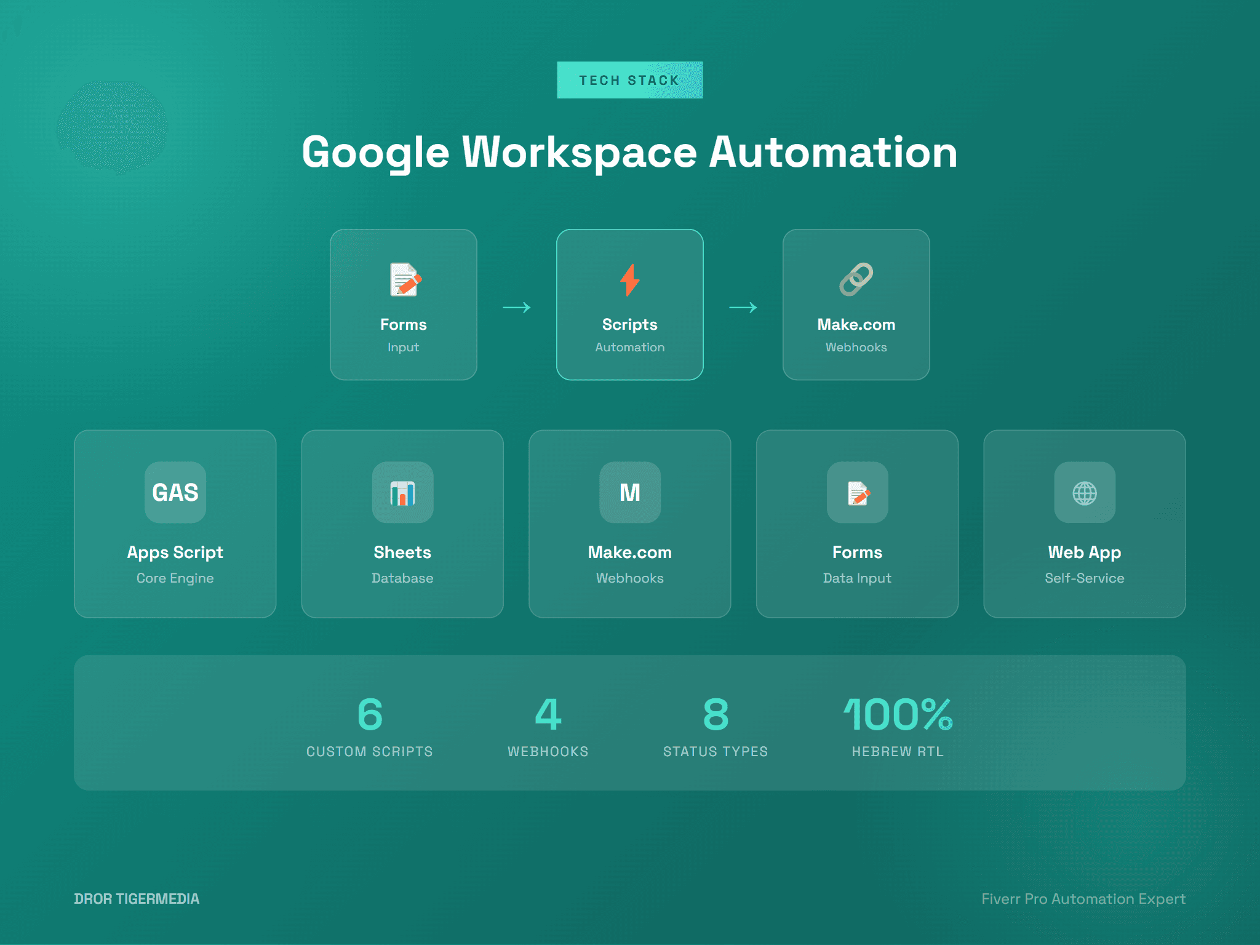Click the GAS badge icon on Apps Script card
Viewport: 1260px width, 945px height.
click(175, 492)
